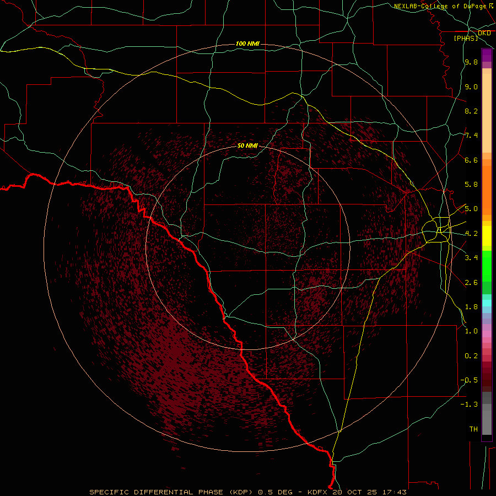This screenshot has width=496, height=496.
Task: Click the 9.8 scale value
Action: (471, 62)
